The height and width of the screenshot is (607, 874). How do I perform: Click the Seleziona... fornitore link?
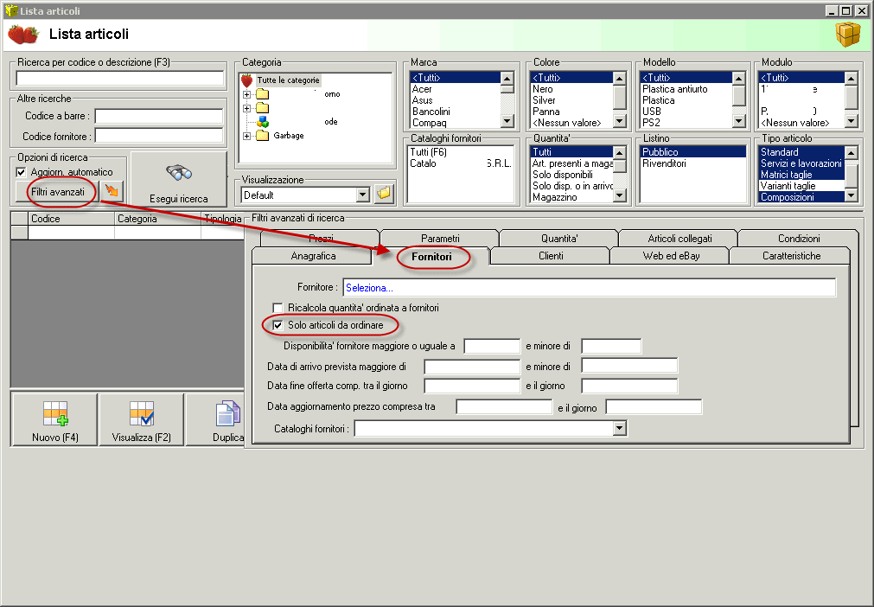pyautogui.click(x=369, y=288)
